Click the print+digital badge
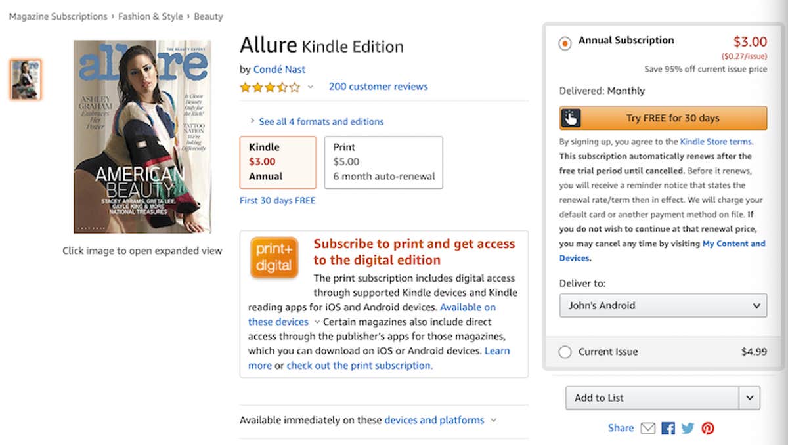 (274, 256)
